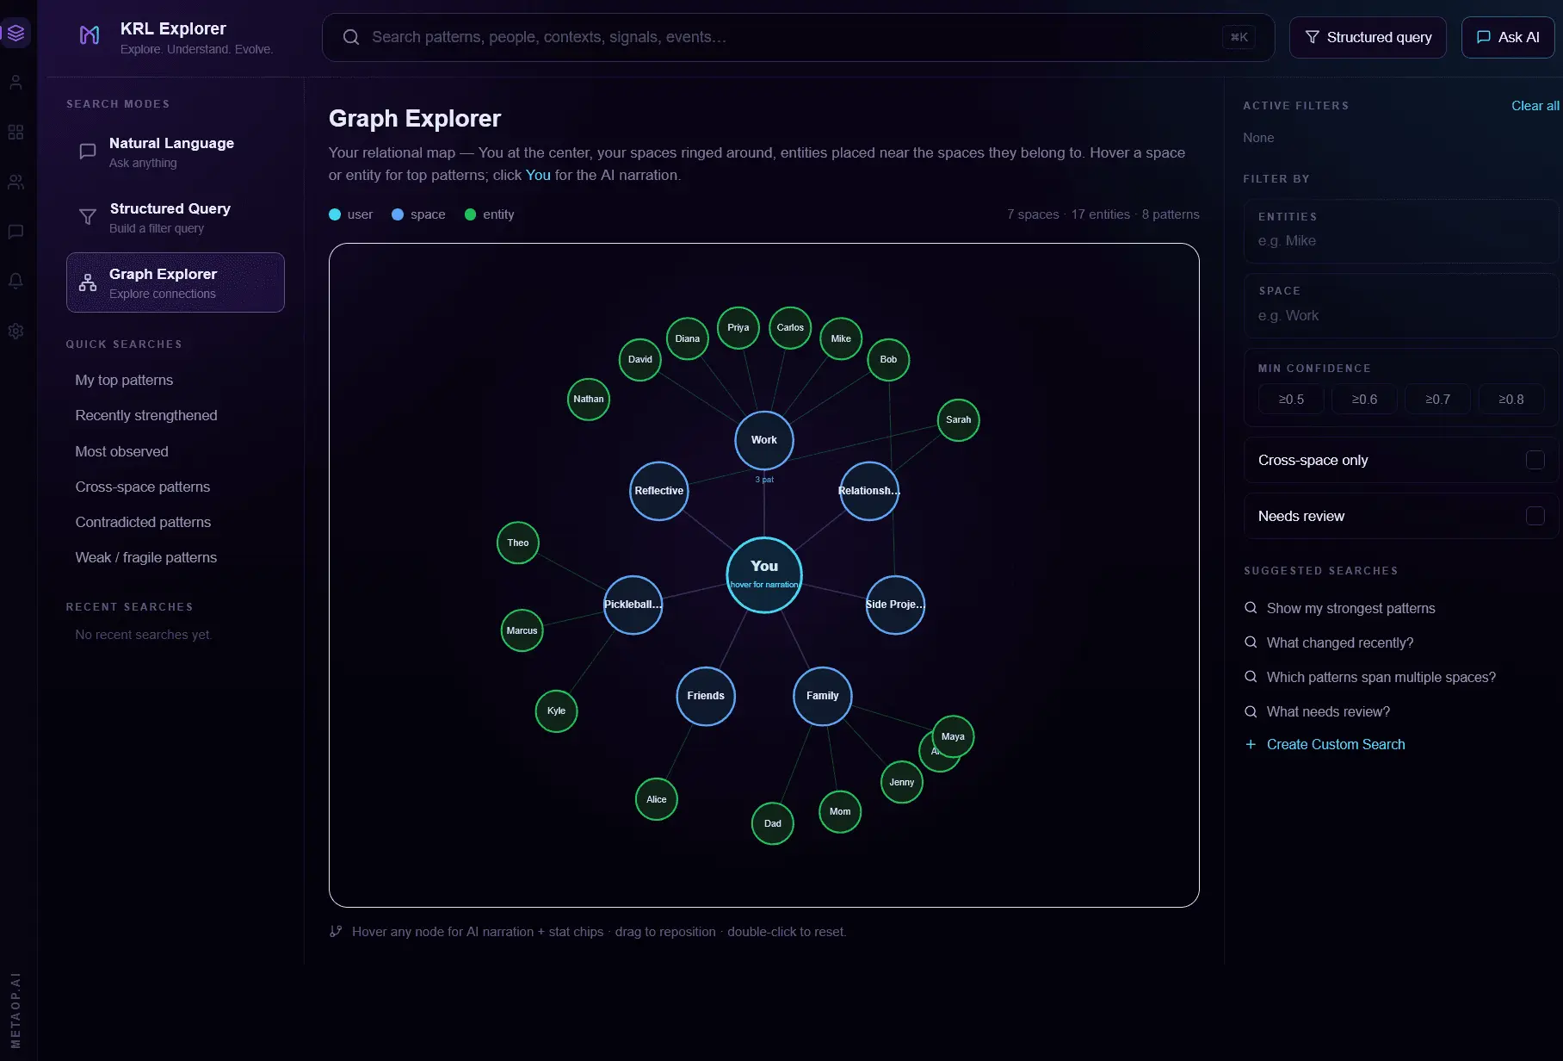Select the Work space node

(764, 440)
